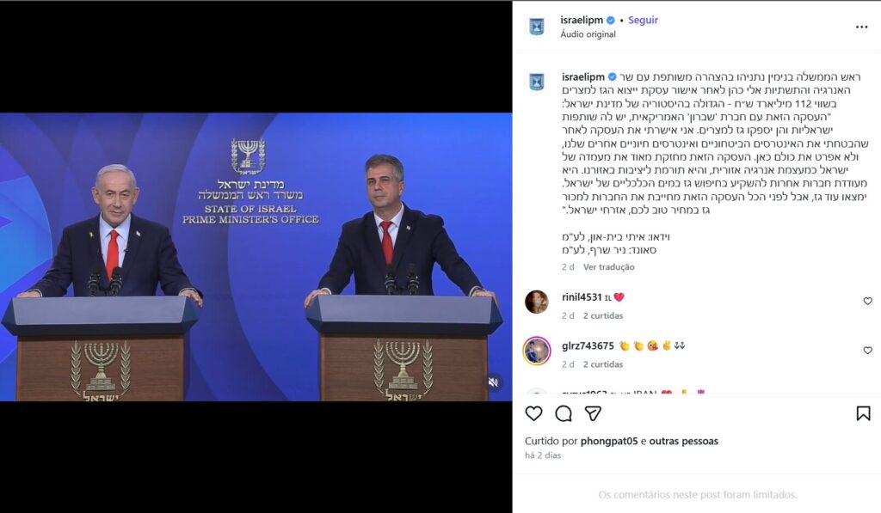The width and height of the screenshot is (881, 513).
Task: Click the Ver tradução translation link
Action: pos(608,267)
